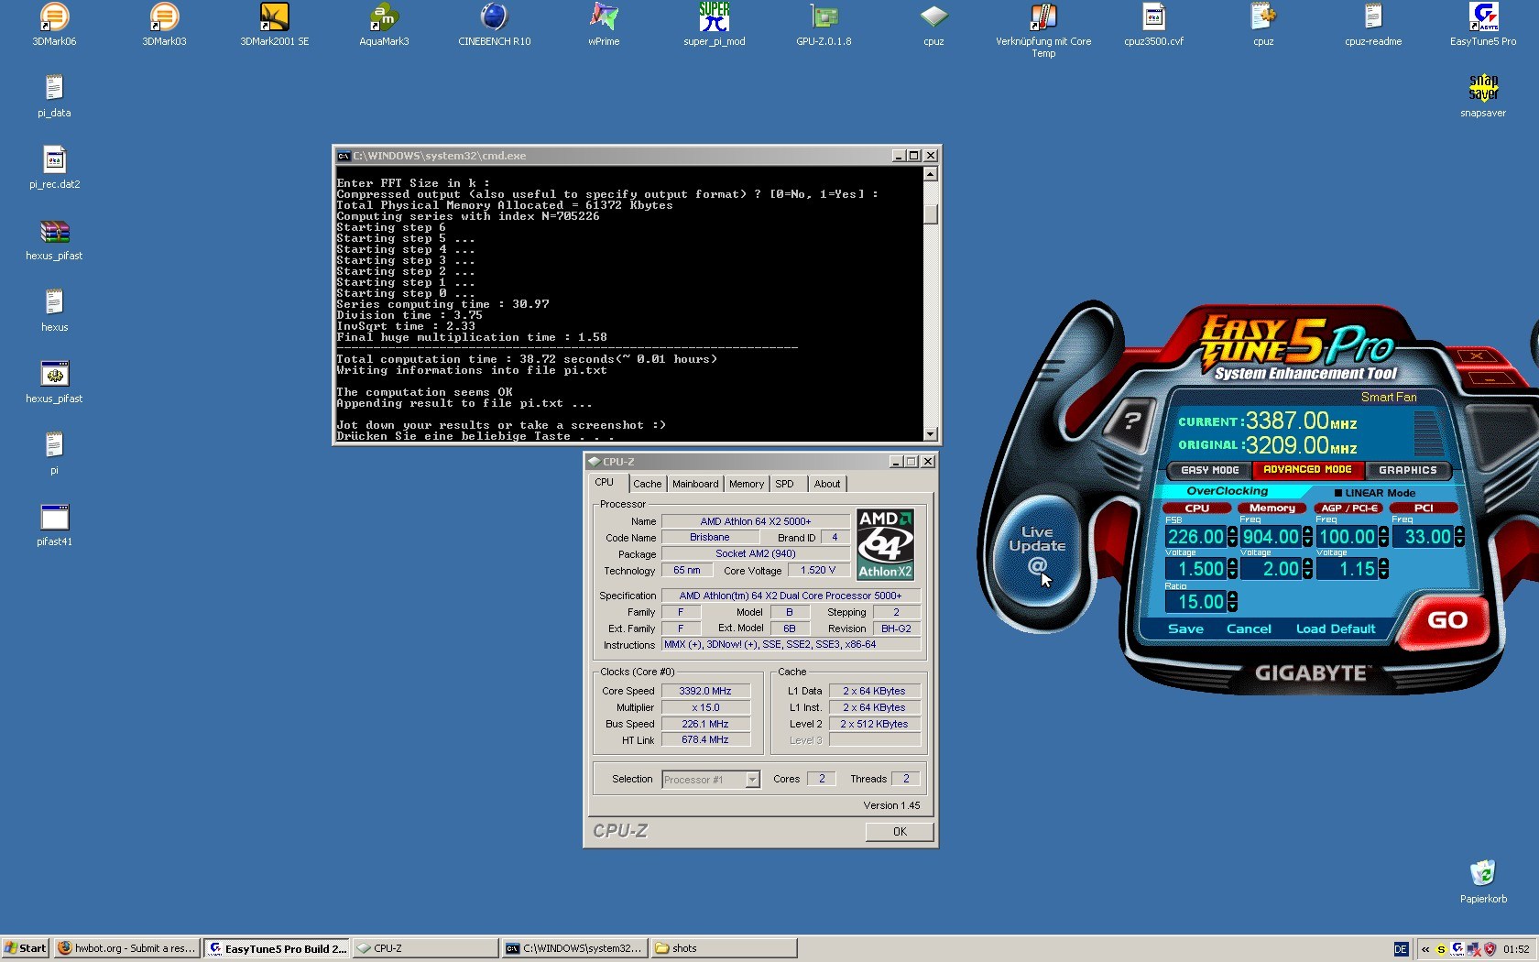Adjust the CPU FSB 226.00 stepper
This screenshot has height=962, width=1539.
coord(1233,537)
